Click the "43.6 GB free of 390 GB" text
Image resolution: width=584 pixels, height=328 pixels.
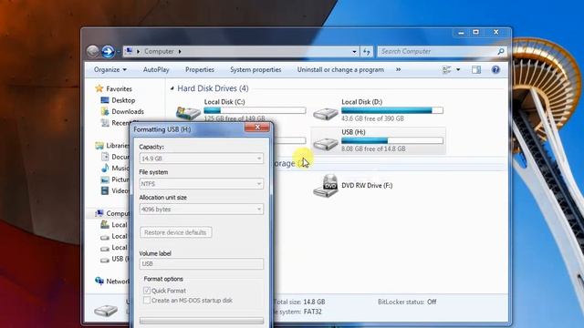[372, 118]
